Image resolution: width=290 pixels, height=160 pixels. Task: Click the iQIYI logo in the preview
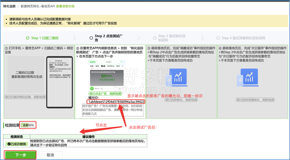coord(93,62)
